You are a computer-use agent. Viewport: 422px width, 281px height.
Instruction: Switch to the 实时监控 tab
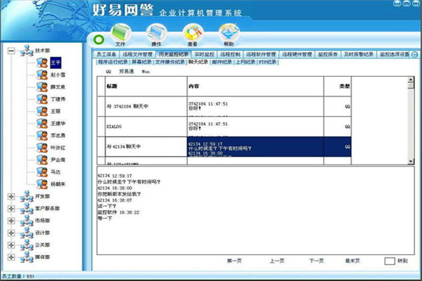[204, 54]
